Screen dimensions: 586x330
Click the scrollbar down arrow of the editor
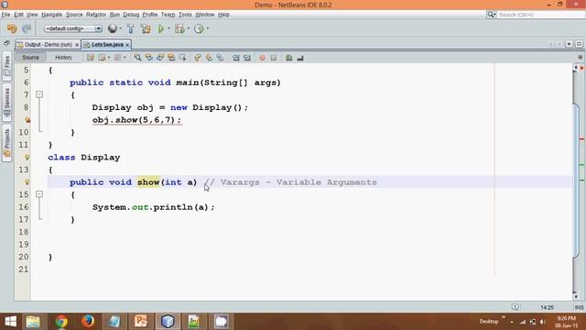tap(576, 297)
